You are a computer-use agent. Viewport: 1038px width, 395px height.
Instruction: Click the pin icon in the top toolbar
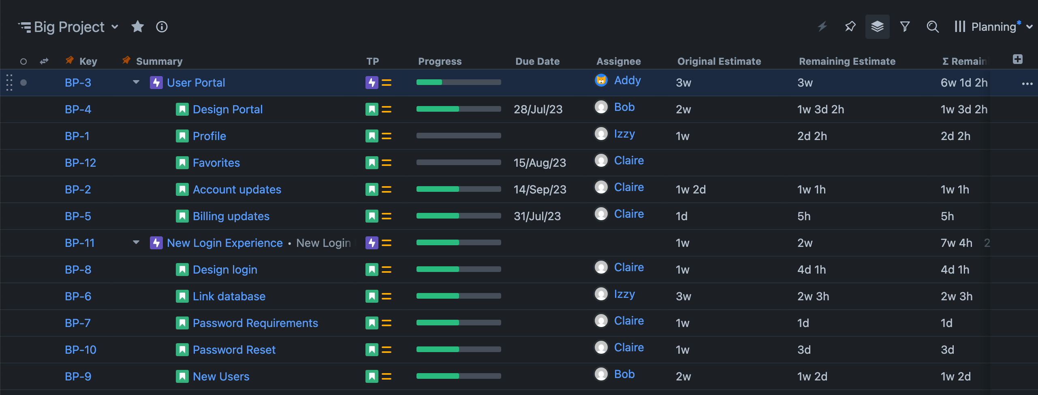(850, 27)
